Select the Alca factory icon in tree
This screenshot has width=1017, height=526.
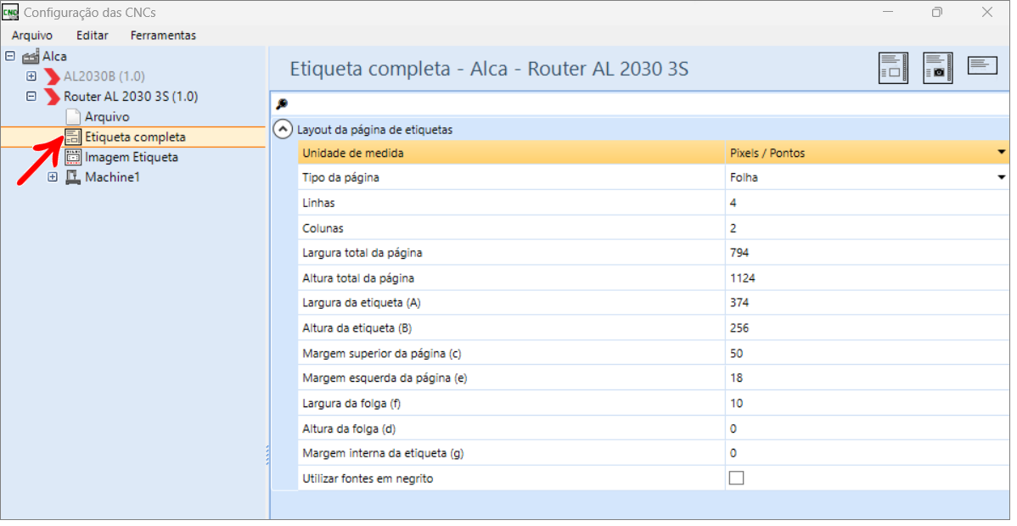pyautogui.click(x=31, y=57)
